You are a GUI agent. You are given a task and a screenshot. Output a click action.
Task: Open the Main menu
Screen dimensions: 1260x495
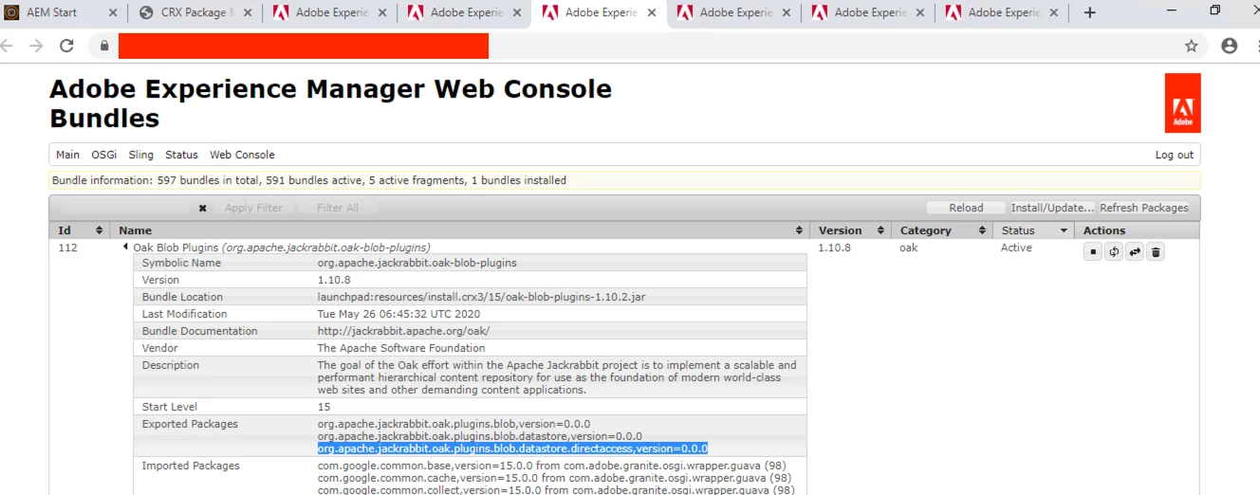[x=67, y=155]
